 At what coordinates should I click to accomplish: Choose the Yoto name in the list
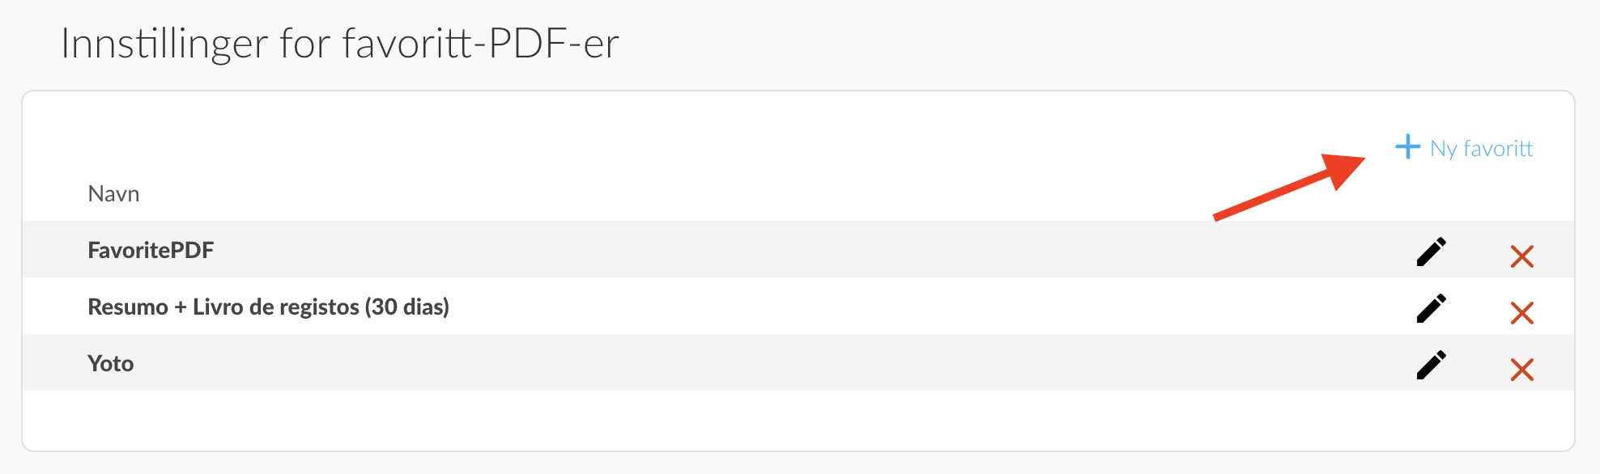[111, 363]
